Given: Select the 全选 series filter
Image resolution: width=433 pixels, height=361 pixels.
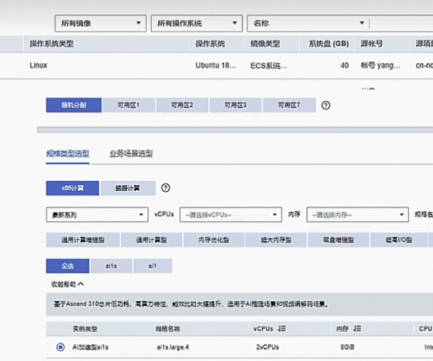Looking at the screenshot, I should click(x=68, y=266).
